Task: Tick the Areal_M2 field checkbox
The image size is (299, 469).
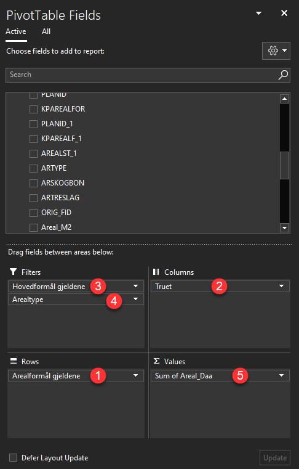Action: [33, 227]
